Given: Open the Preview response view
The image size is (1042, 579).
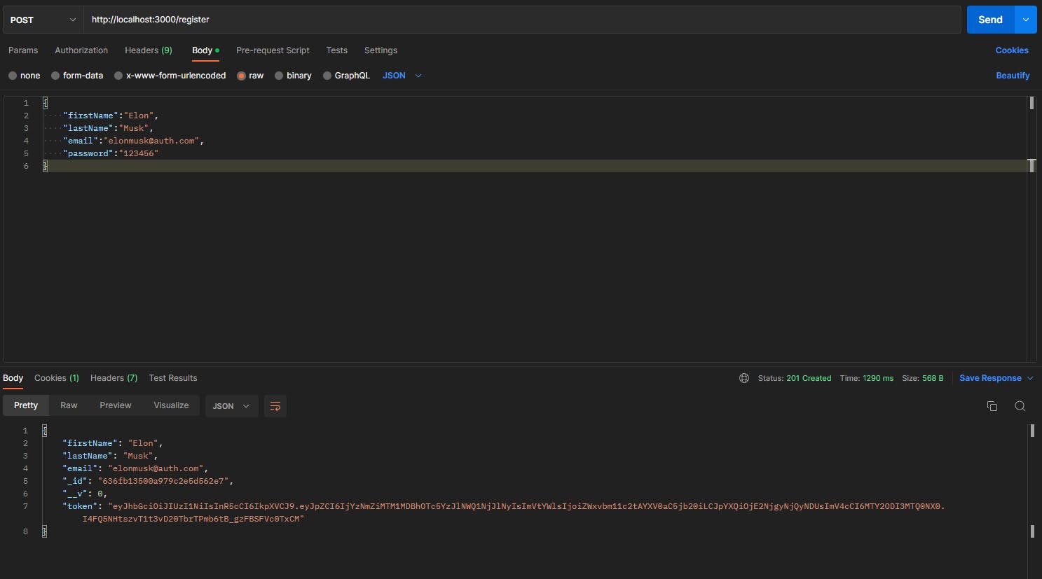Looking at the screenshot, I should point(116,405).
